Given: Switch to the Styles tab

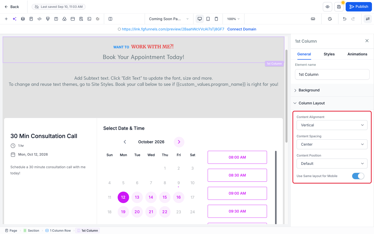Looking at the screenshot, I should point(329,54).
